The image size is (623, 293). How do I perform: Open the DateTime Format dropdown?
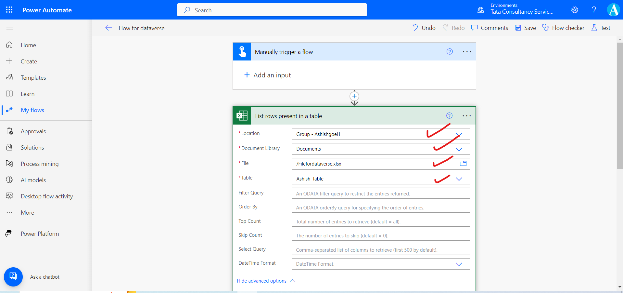click(459, 264)
